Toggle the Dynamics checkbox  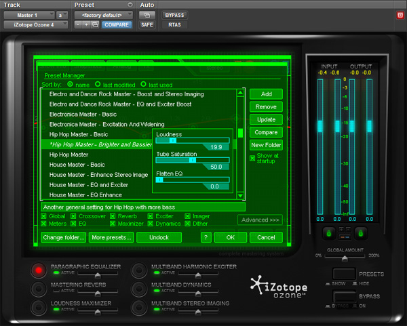[151, 224]
